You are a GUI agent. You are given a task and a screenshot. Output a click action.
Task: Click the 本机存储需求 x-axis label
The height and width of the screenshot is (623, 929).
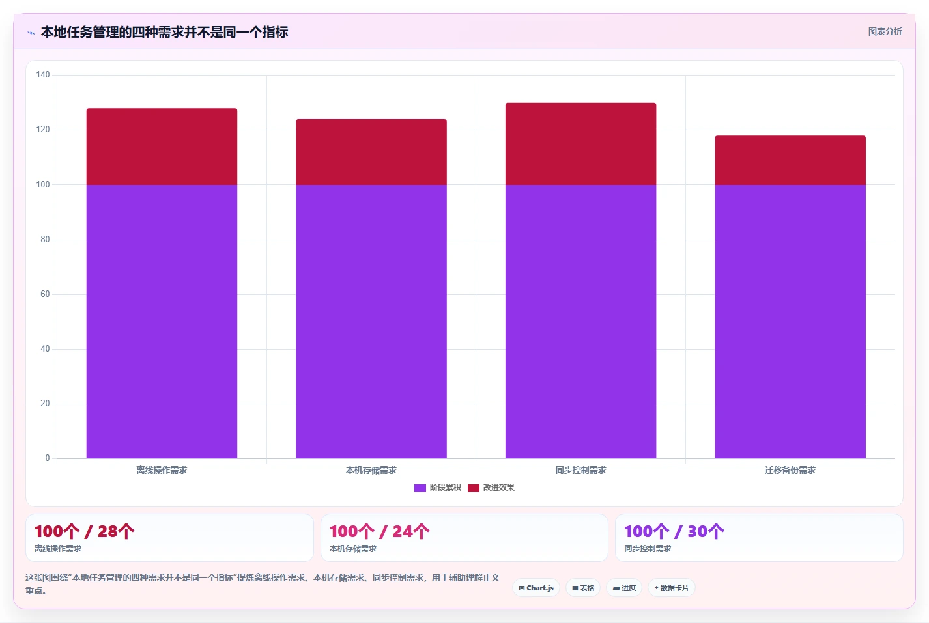(x=371, y=470)
